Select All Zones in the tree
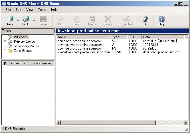Image resolution: width=190 pixels, height=133 pixels. point(21,37)
